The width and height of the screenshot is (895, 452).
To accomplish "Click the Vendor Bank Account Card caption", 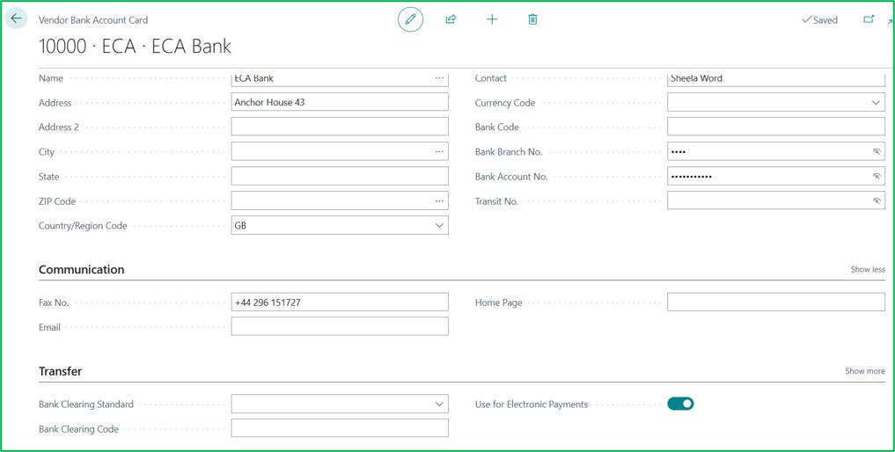I will 93,20.
